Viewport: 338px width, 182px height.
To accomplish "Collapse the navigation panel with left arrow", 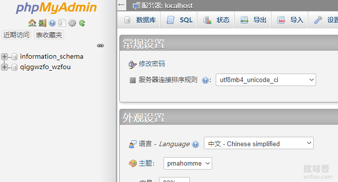I will click(121, 5).
